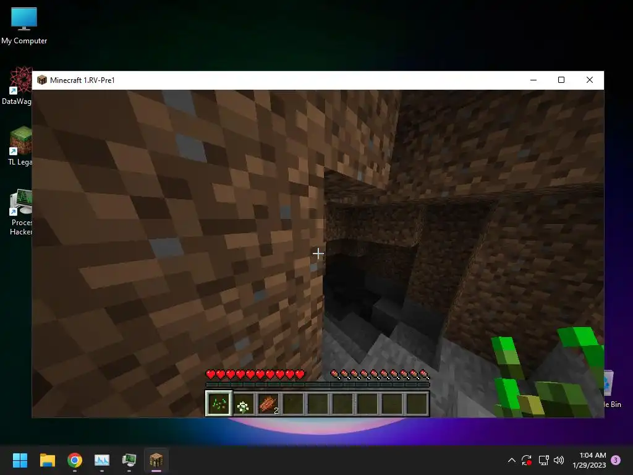This screenshot has width=633, height=475.
Task: Click the sync status tray icon
Action: click(527, 460)
